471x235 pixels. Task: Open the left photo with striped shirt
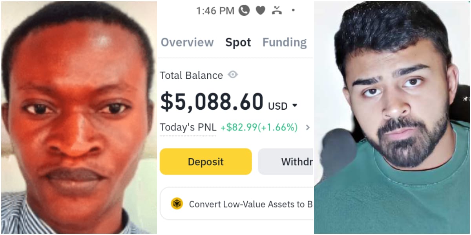[x=78, y=117]
